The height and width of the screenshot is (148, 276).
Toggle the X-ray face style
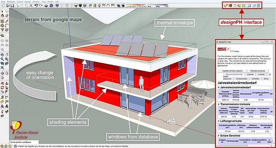[x=57, y=6]
